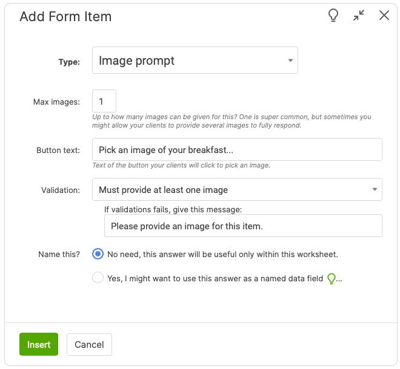Screen dimensions: 400x369
Task: Click the arrow on the Type selector
Action: pyautogui.click(x=290, y=60)
